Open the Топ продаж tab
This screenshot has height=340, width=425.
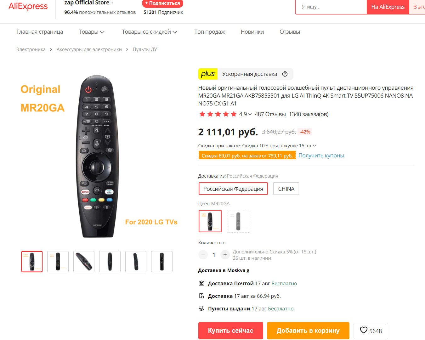[210, 32]
